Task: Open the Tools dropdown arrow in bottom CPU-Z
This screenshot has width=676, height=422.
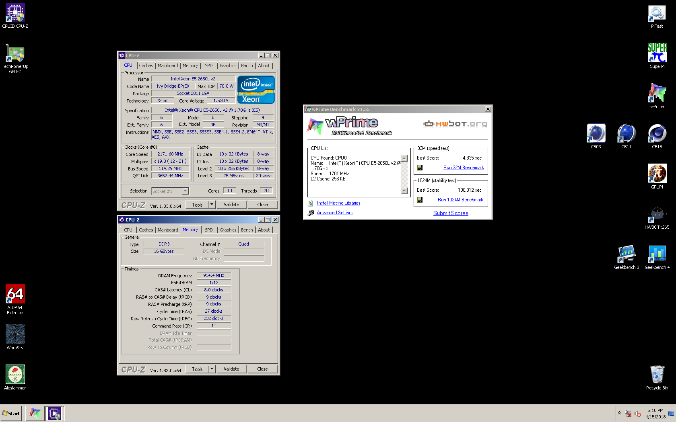Action: 212,369
